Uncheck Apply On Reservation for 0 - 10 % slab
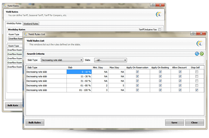209x138 pixels. 137,72
